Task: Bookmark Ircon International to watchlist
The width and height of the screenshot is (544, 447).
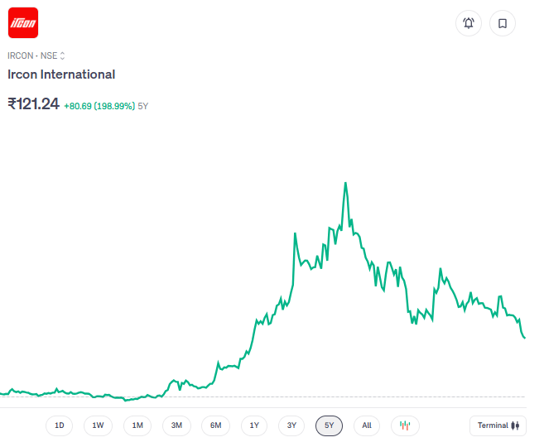Action: pos(503,23)
